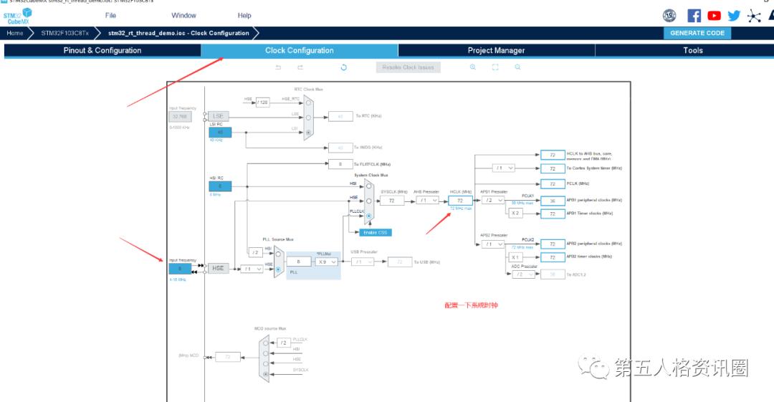This screenshot has width=774, height=402.
Task: Go to Home breadcrumb
Action: (15, 33)
